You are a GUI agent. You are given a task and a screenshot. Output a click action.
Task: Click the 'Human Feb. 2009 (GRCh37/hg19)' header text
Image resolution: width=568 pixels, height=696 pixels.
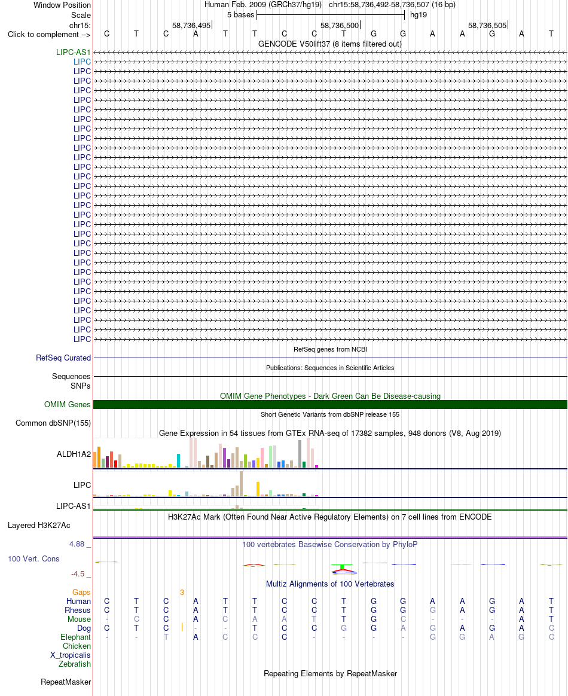[x=262, y=5]
